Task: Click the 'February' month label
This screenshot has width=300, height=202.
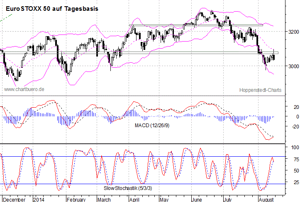Action: [x=76, y=200]
